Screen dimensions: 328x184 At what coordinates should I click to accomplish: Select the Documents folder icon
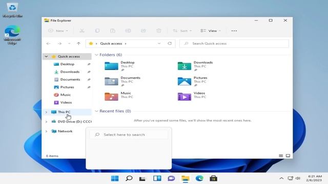click(111, 81)
